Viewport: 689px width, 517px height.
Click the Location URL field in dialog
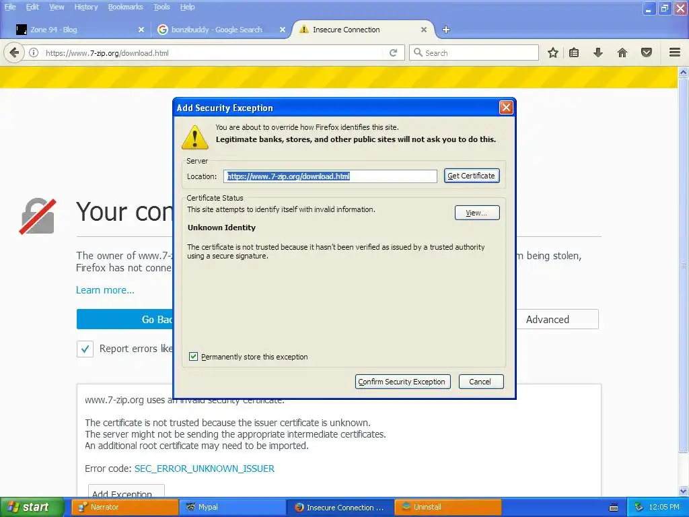tap(330, 176)
